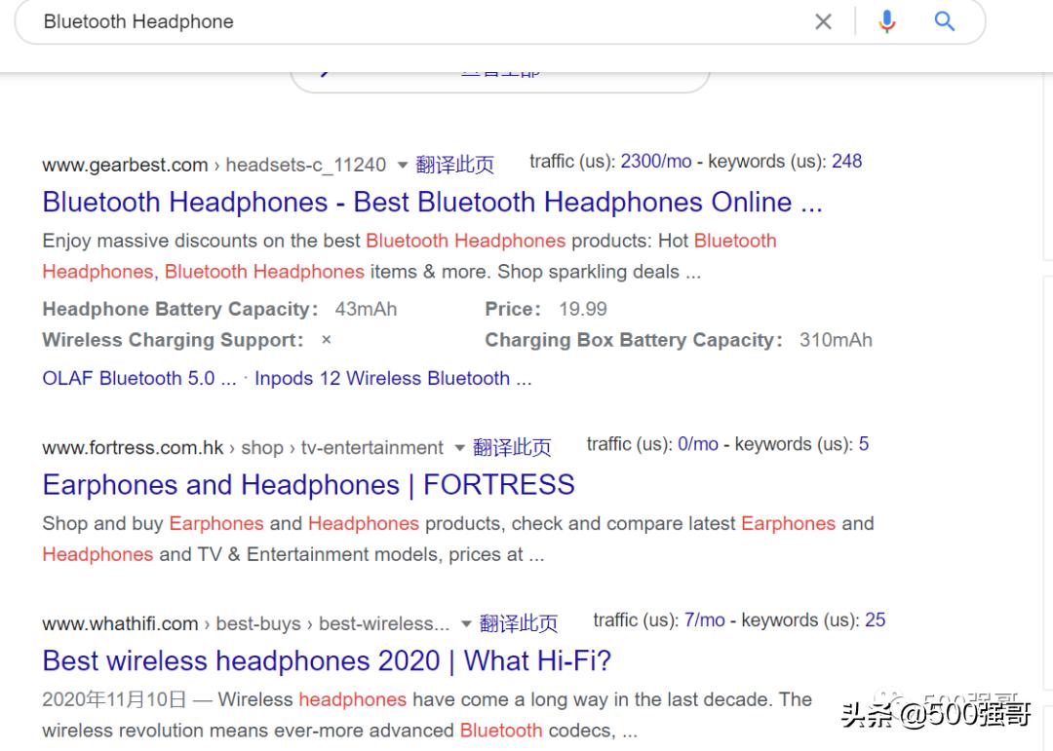Expand the options arrow beside the fortress.com.hk URL
Screen dimensions: 1053x751
(x=458, y=448)
